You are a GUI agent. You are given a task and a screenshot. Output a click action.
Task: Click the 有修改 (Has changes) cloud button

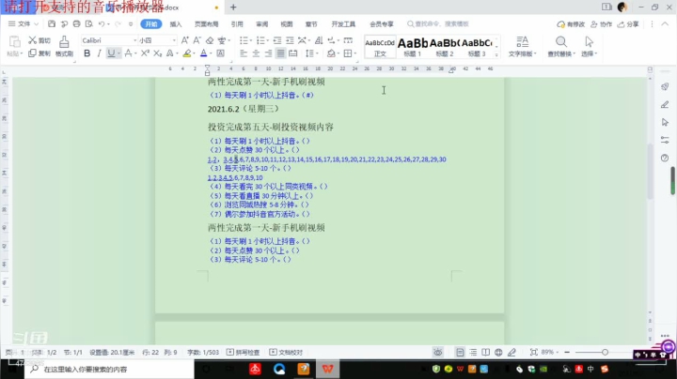[x=571, y=24]
